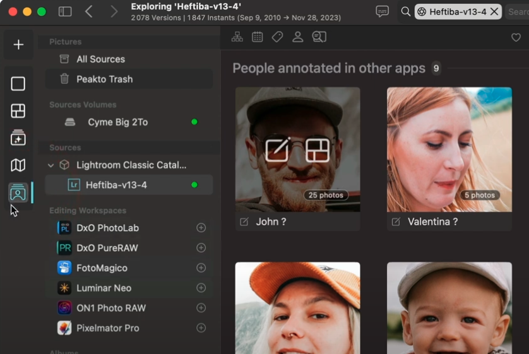Select Pixelmator Pro workspace
The width and height of the screenshot is (529, 354).
coord(129,327)
